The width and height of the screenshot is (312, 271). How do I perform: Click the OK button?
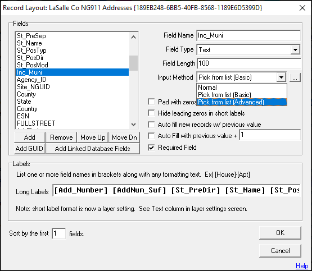coord(280,233)
